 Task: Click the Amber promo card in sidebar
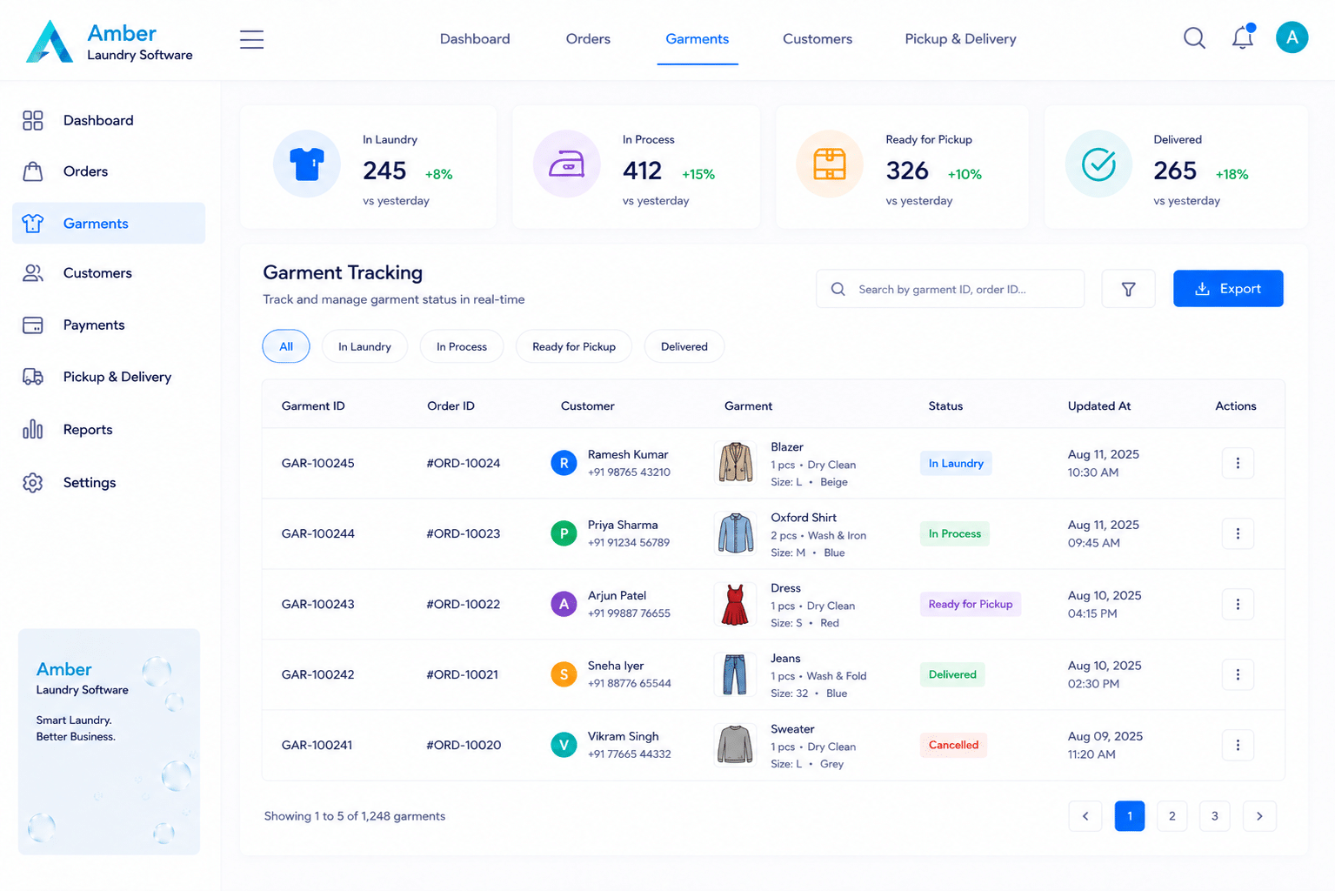110,741
